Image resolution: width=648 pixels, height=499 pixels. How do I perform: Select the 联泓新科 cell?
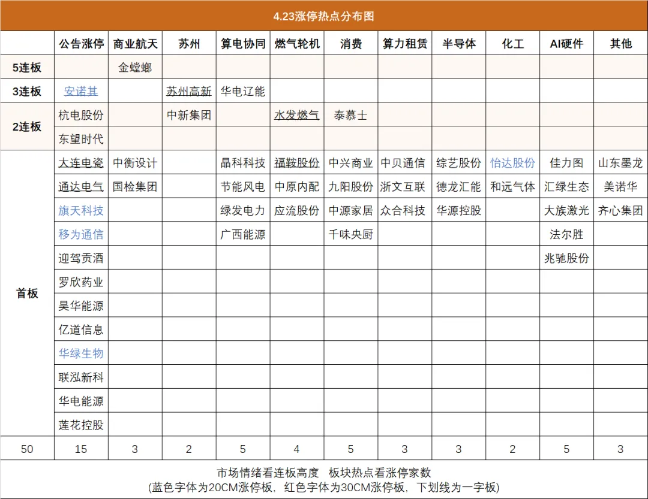(x=81, y=377)
